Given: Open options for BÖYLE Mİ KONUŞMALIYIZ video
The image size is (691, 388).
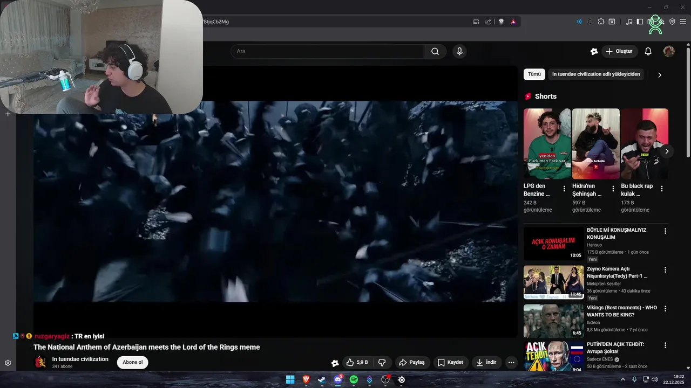Looking at the screenshot, I should tap(665, 231).
